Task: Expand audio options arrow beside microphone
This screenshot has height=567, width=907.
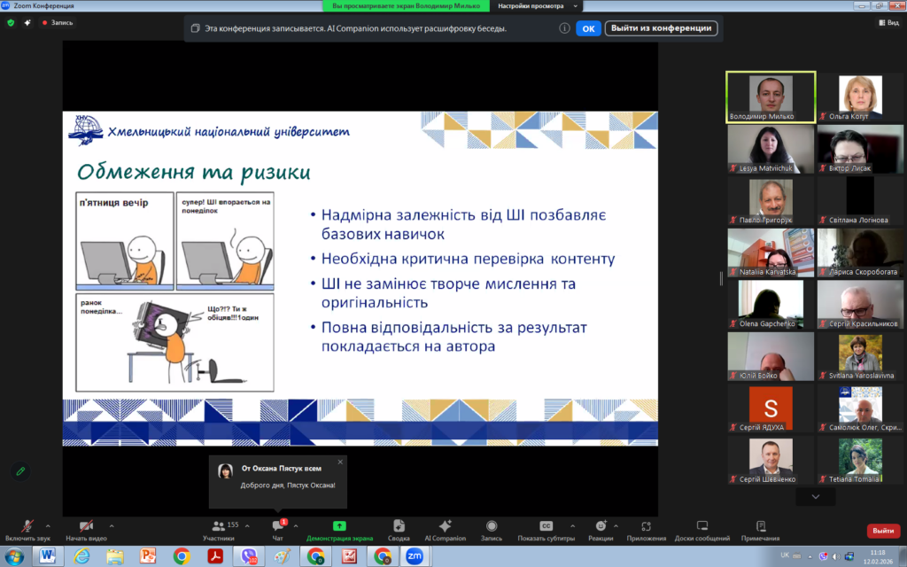Action: click(48, 524)
